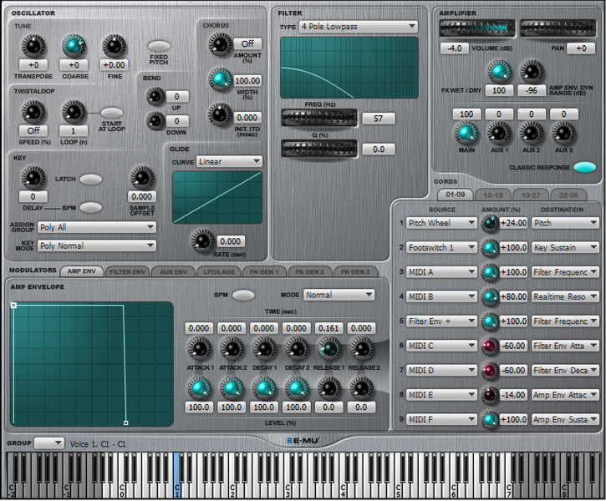Open Cords 10-18 tab
The width and height of the screenshot is (606, 501).
click(493, 195)
